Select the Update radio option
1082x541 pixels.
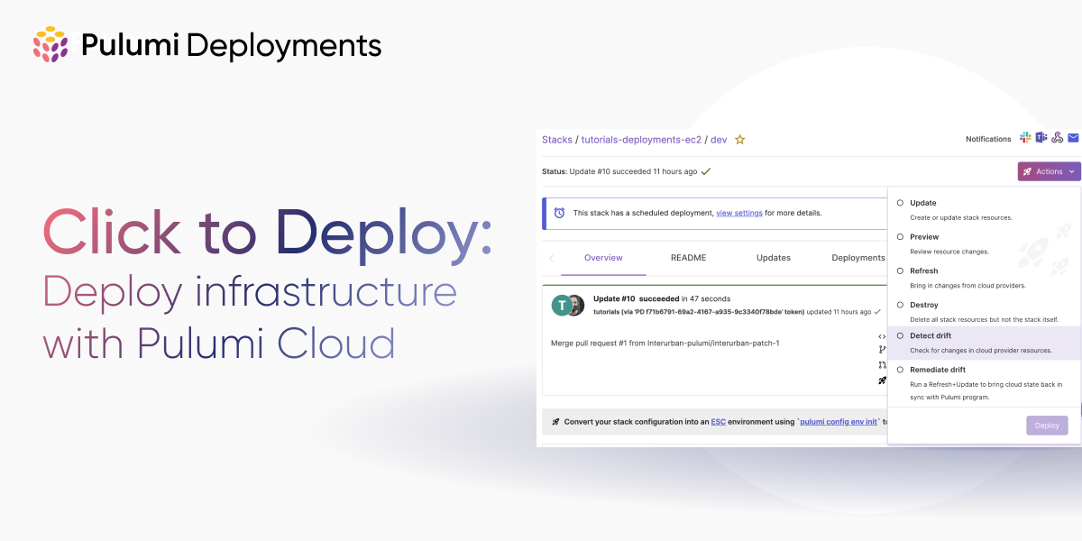tap(900, 203)
